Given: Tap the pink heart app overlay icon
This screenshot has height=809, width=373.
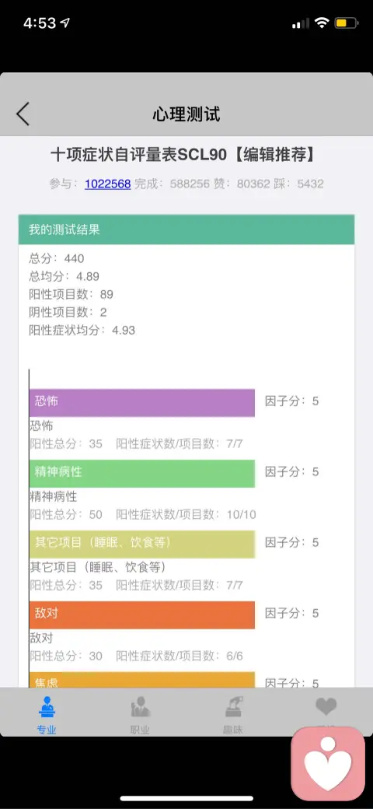Looking at the screenshot, I should click(x=328, y=763).
